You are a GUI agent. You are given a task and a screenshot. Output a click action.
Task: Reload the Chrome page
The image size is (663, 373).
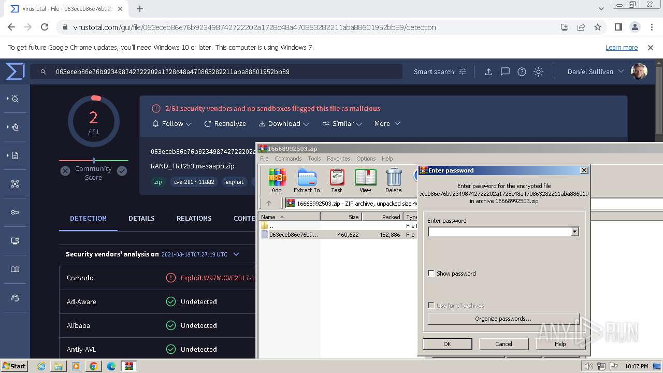[x=45, y=27]
